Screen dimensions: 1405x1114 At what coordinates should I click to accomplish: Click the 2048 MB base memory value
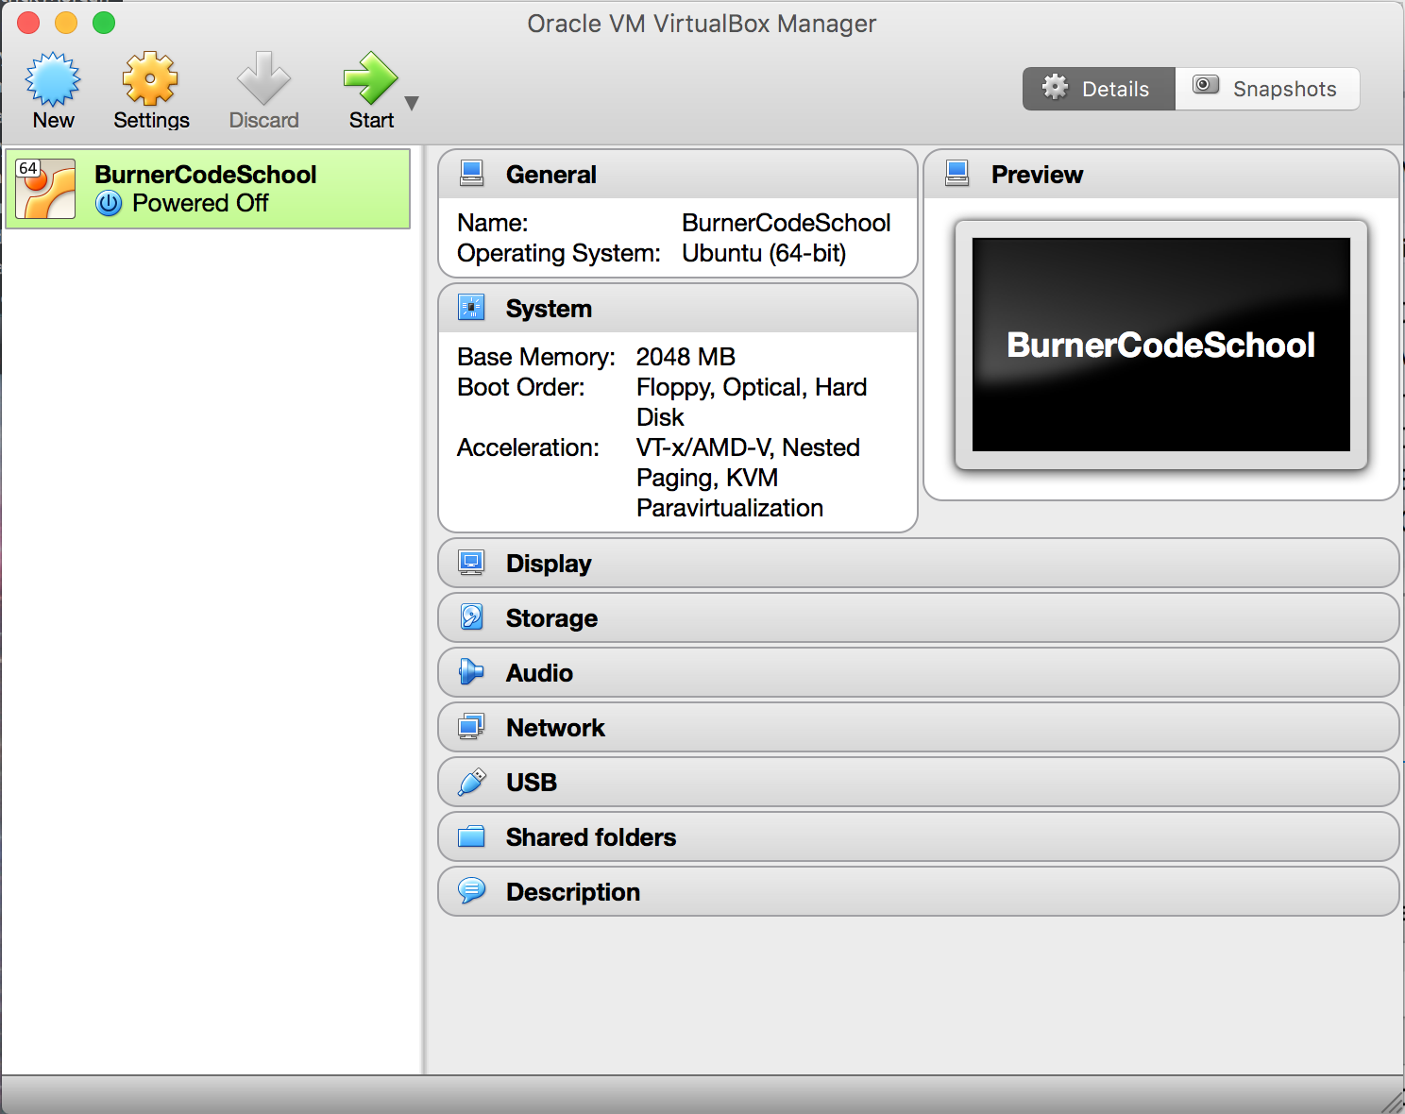coord(686,357)
